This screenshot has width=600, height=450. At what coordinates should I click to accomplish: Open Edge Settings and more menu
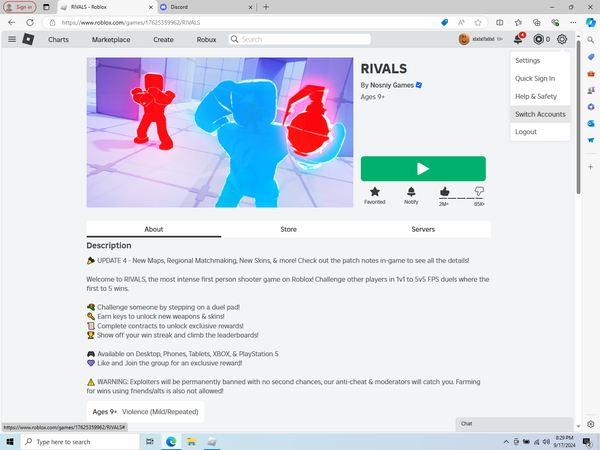[x=573, y=22]
